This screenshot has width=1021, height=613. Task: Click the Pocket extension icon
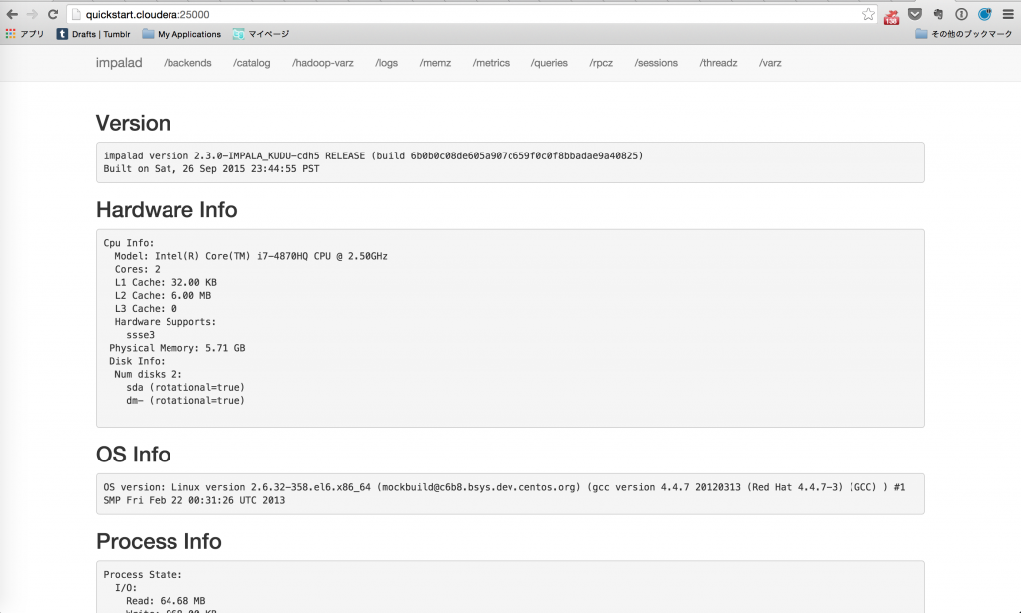(915, 14)
